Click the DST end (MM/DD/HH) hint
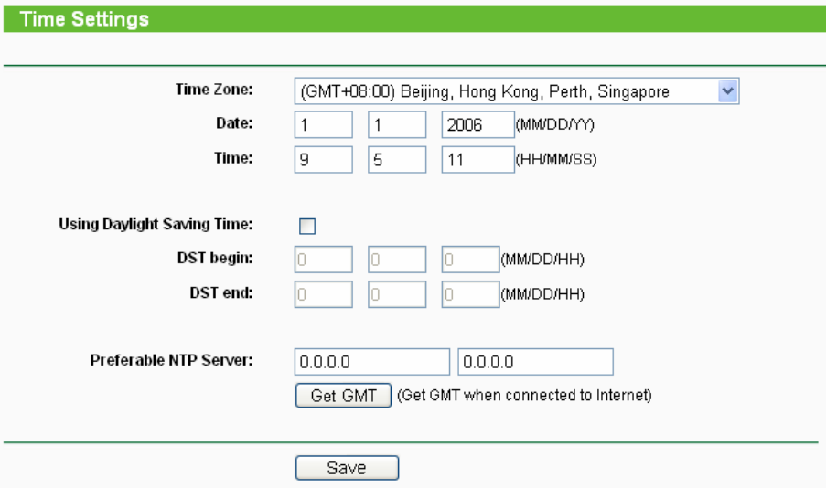826x488 pixels. click(542, 294)
